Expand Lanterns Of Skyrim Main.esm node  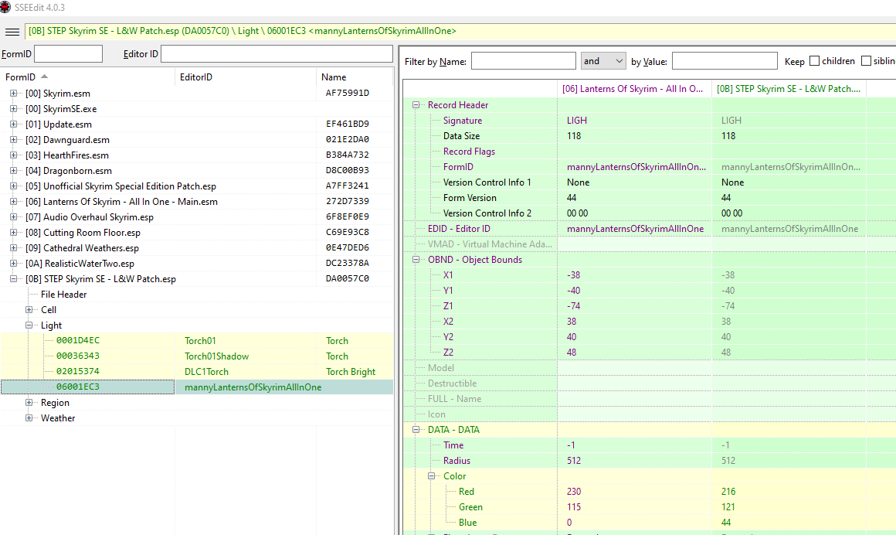tap(13, 202)
